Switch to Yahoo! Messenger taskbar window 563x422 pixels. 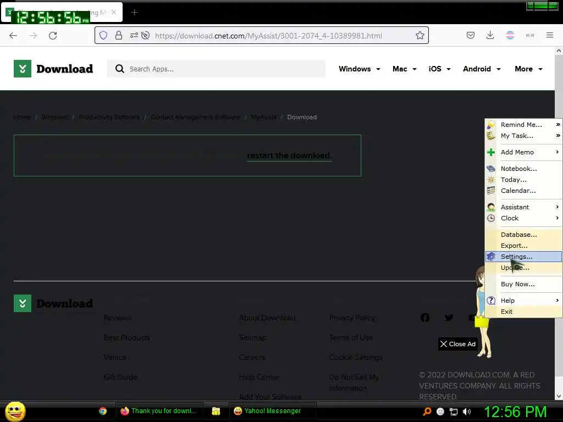[273, 411]
